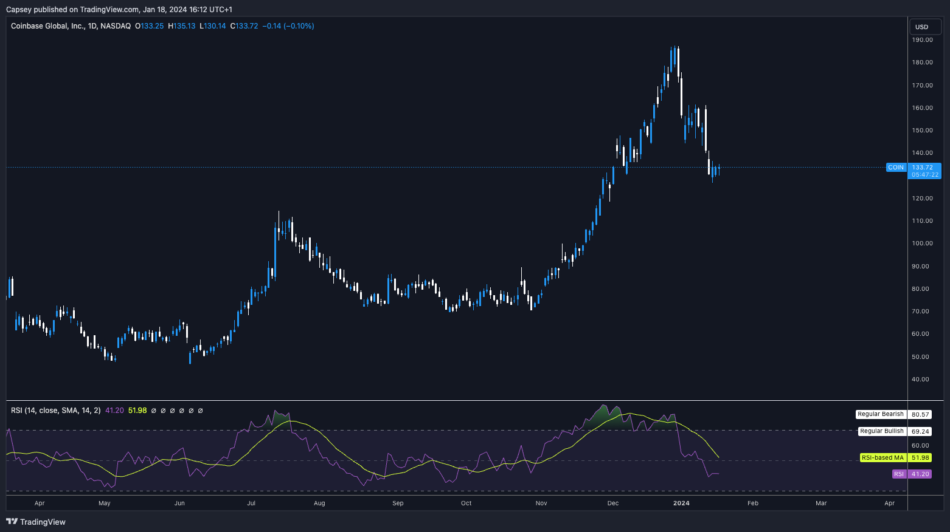Click the yellow 51.98 RSI MA value

tap(137, 411)
